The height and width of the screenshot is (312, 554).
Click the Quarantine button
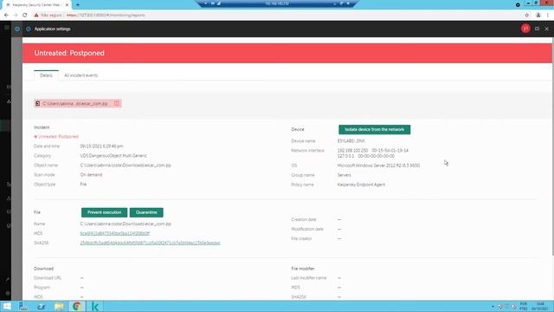coord(146,212)
